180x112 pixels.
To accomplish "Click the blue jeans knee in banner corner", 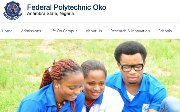I will pos(170,104).
